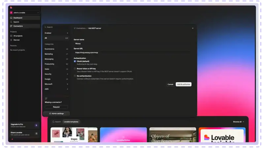The image size is (264, 148).
Task: Filter by Sales category
Action: (x=56, y=69)
